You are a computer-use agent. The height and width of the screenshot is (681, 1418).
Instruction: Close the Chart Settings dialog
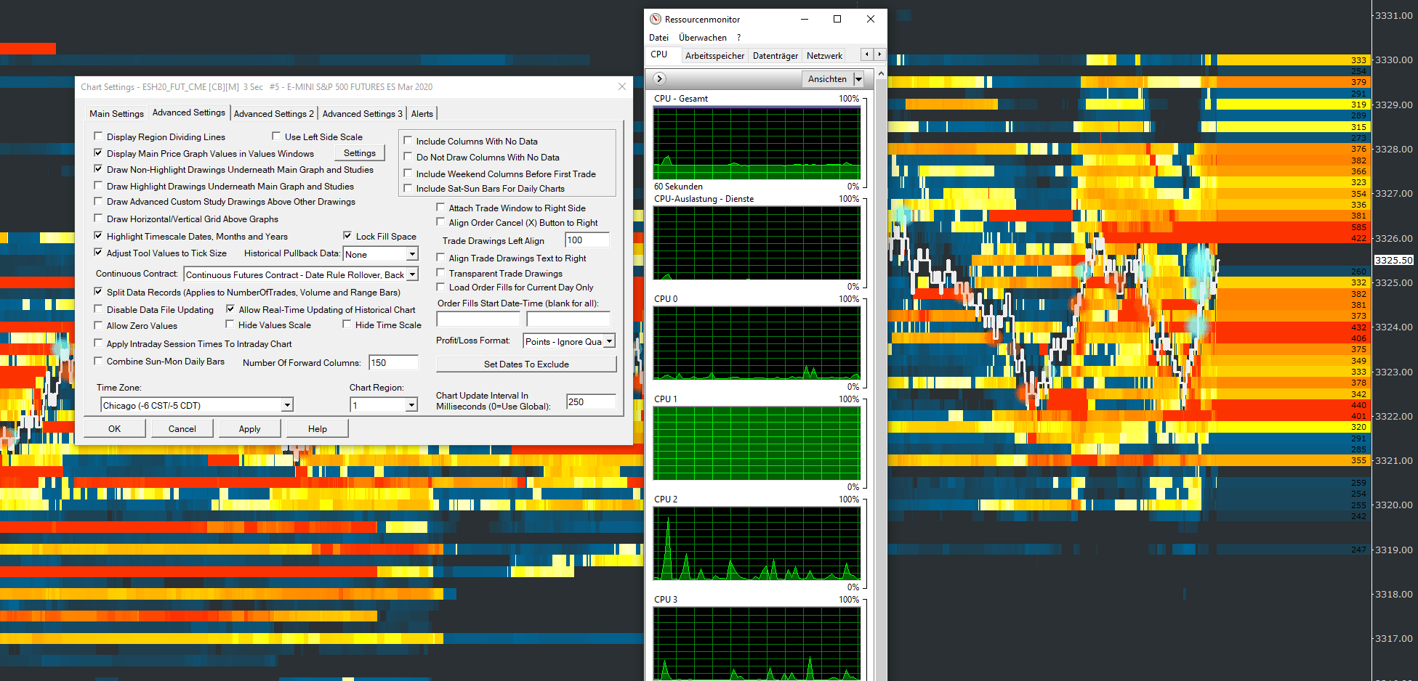[x=622, y=86]
